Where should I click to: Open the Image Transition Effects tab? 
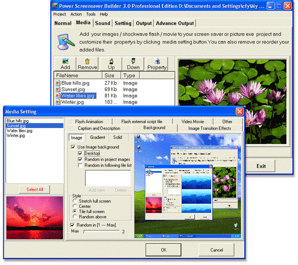[x=210, y=128]
